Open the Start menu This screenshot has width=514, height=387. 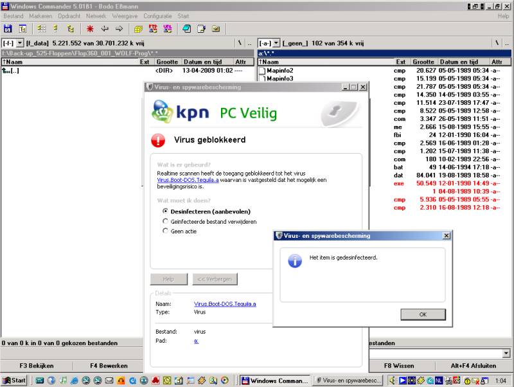coord(14,381)
